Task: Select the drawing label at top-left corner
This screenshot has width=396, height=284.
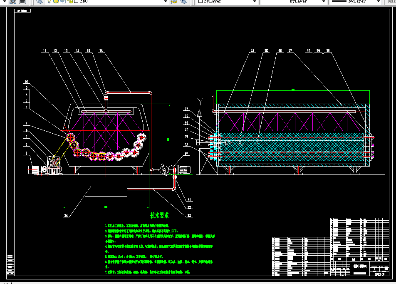Action: [x=22, y=11]
